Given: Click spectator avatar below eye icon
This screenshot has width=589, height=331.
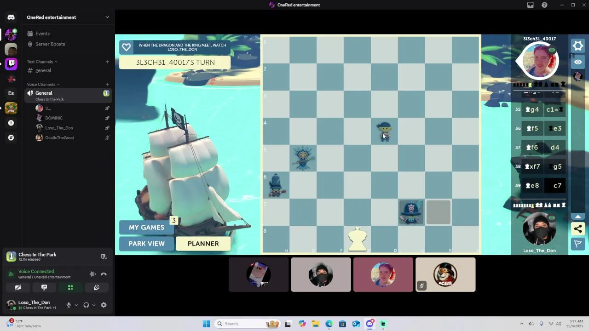Looking at the screenshot, I should (578, 76).
